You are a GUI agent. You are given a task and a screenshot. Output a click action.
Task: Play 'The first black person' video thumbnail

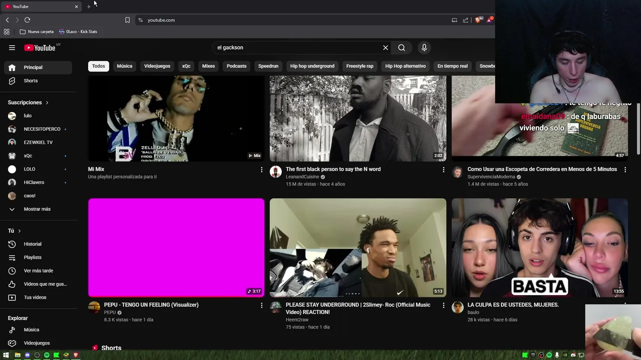coord(358,118)
